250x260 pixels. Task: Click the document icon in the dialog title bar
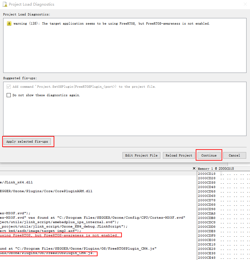click(4, 4)
